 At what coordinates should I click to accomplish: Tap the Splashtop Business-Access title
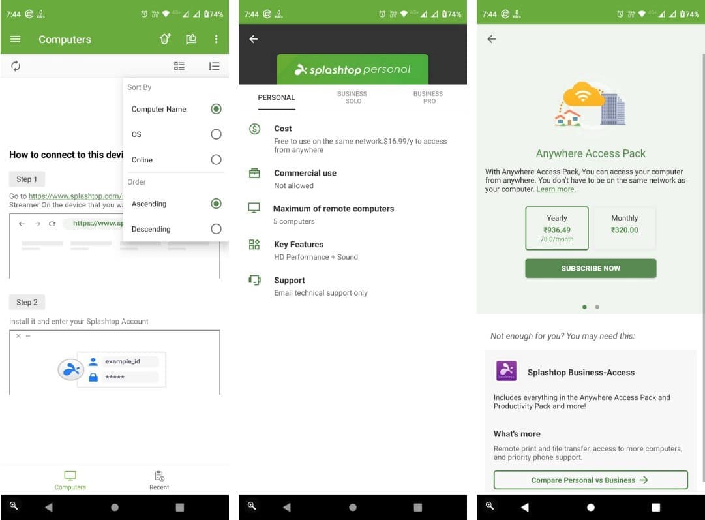coord(581,373)
